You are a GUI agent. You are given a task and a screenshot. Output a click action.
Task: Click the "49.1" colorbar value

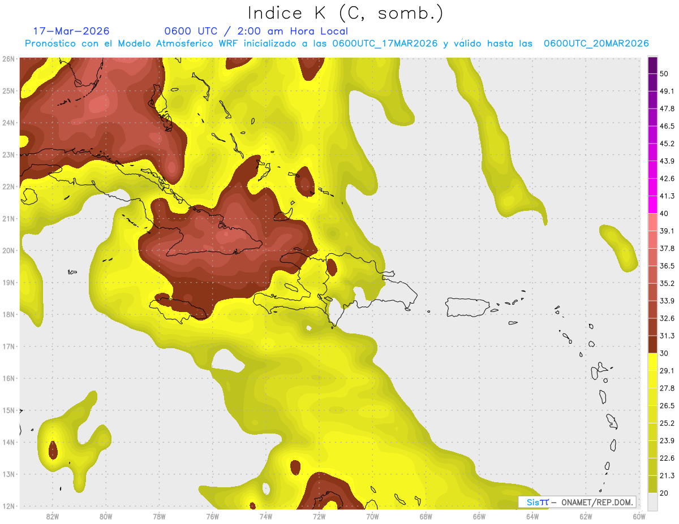pos(667,91)
